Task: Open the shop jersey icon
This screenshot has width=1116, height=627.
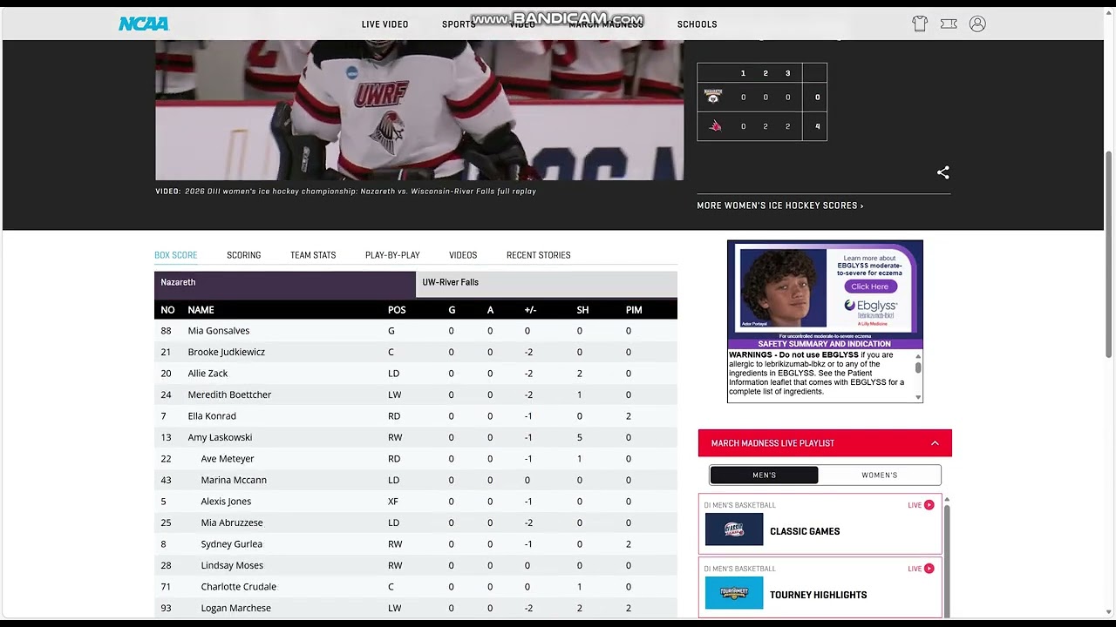Action: (920, 24)
